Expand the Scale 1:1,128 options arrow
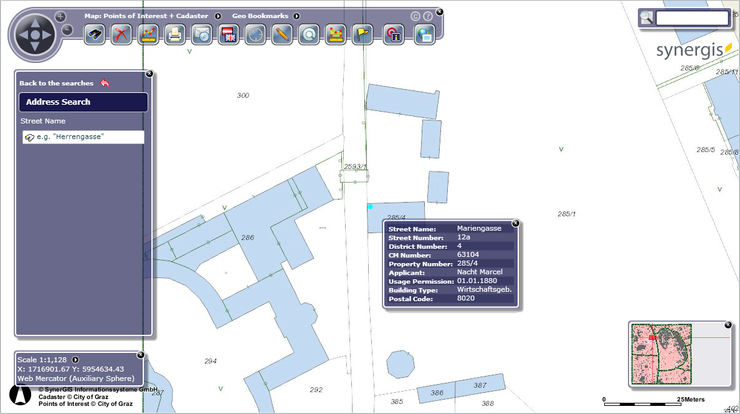740x414 pixels. click(75, 359)
